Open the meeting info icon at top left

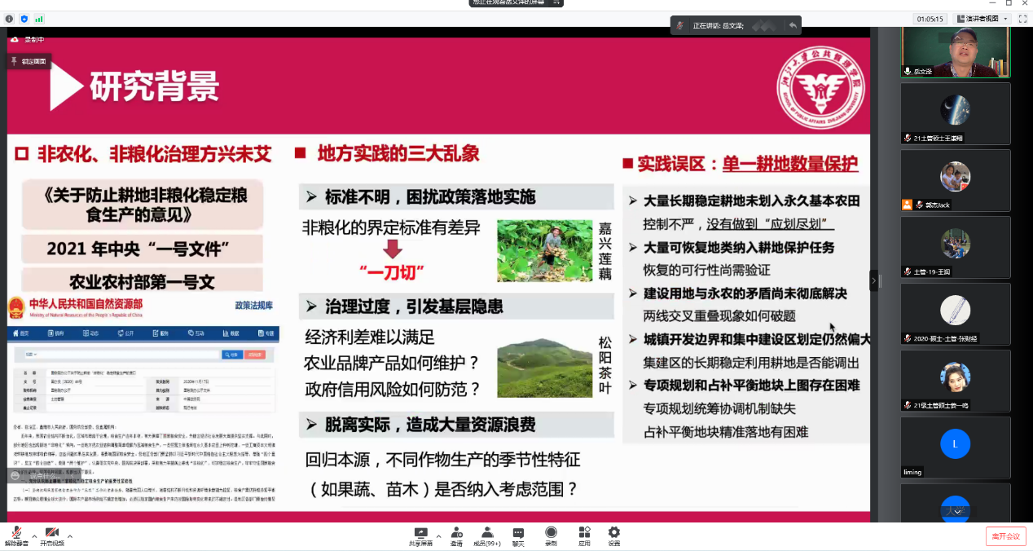click(x=10, y=19)
